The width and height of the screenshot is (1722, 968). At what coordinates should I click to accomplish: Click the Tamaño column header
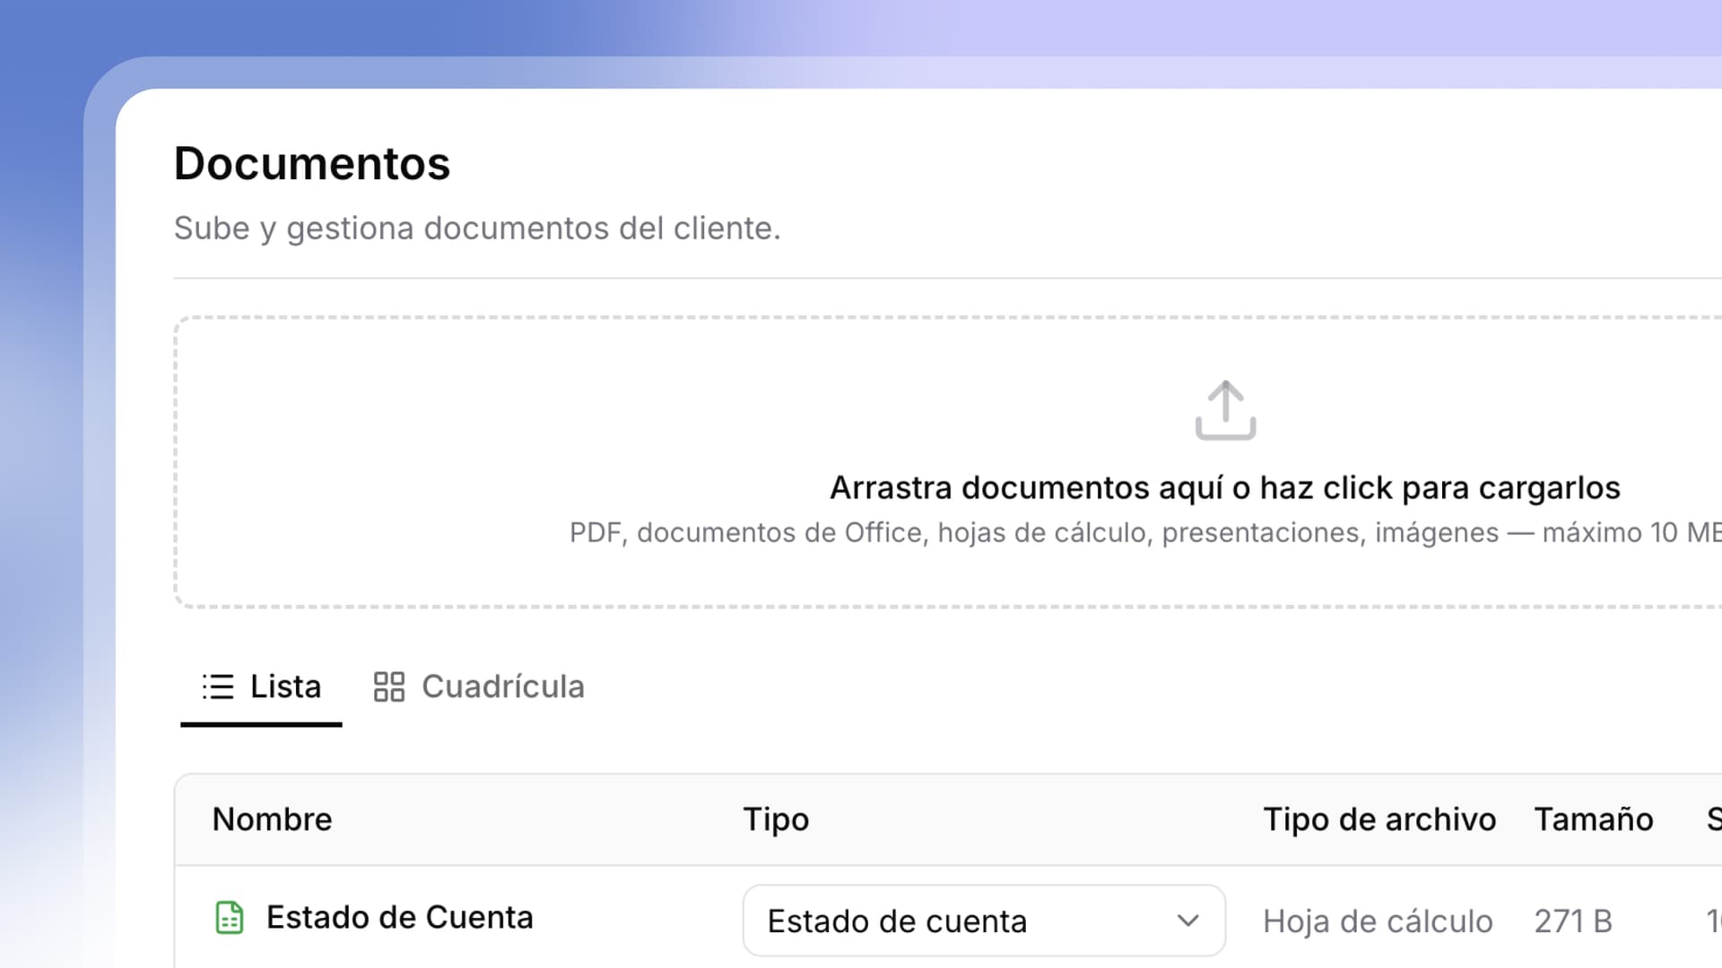[x=1594, y=819]
